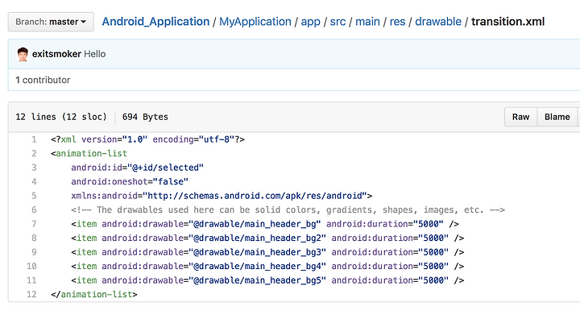The image size is (580, 315).
Task: Select line number 1 in gutter
Action: click(34, 139)
